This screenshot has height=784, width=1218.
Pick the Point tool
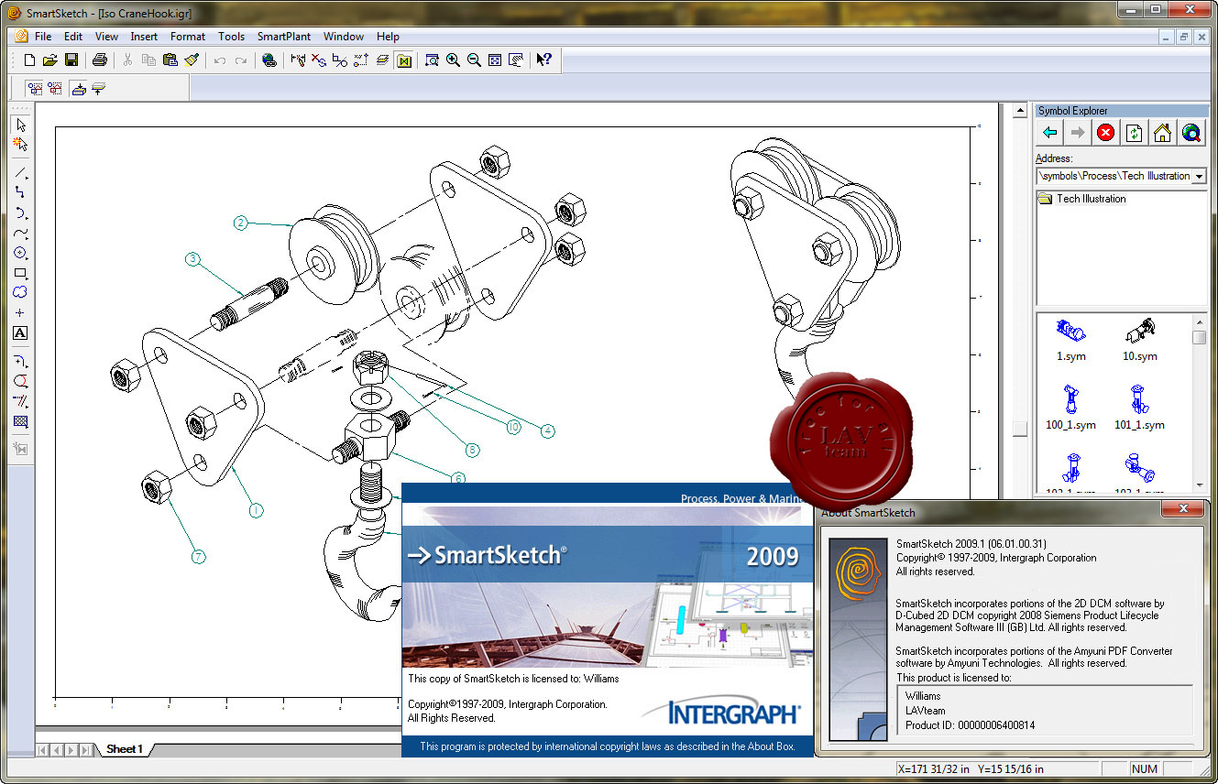click(x=20, y=313)
